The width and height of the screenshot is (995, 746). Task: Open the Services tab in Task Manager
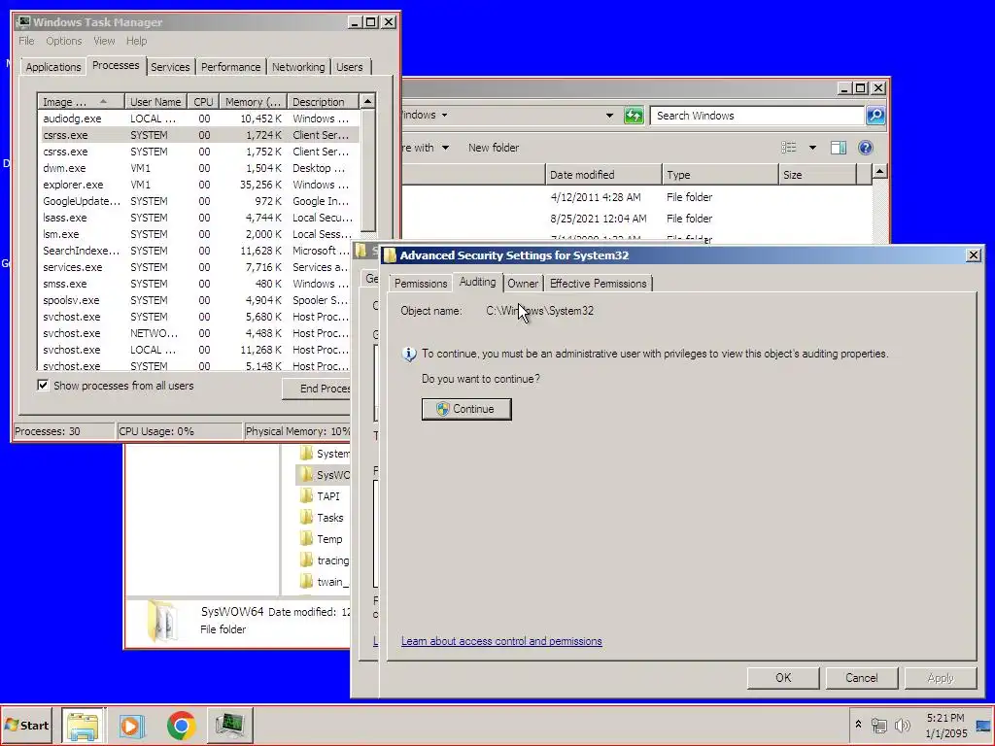[170, 67]
